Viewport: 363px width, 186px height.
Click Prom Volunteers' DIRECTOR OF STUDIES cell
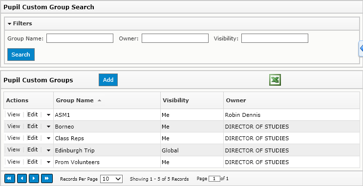(292, 162)
